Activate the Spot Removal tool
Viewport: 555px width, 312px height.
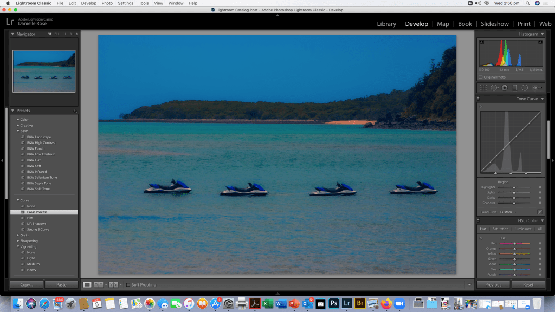click(494, 88)
